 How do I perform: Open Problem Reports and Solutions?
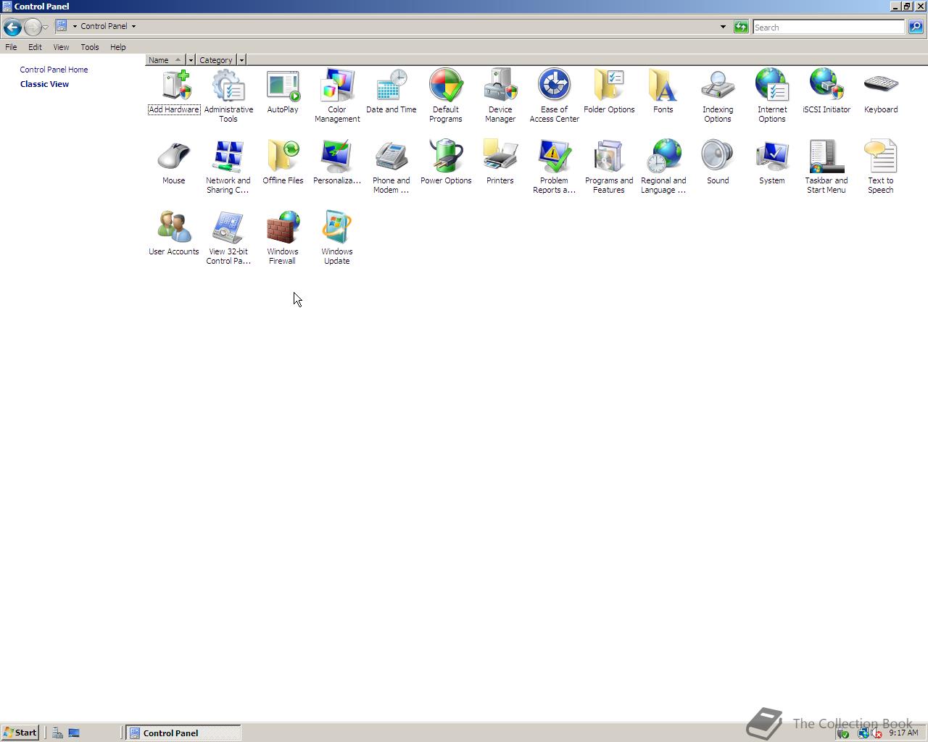click(x=555, y=167)
